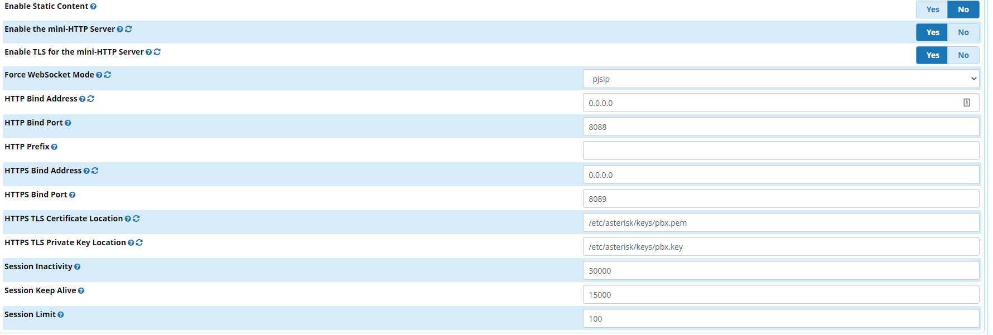Open help icon for HTTPS Bind Address
This screenshot has height=335, width=993.
(86, 171)
